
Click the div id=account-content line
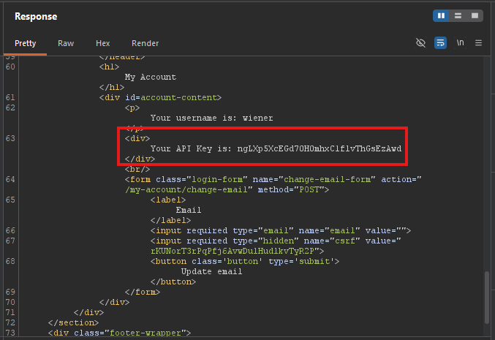tap(160, 97)
